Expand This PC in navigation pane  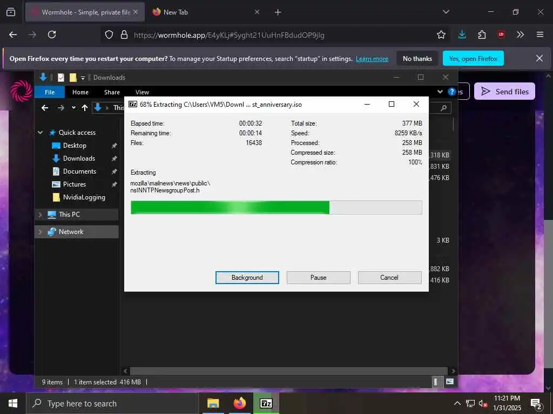coord(40,215)
